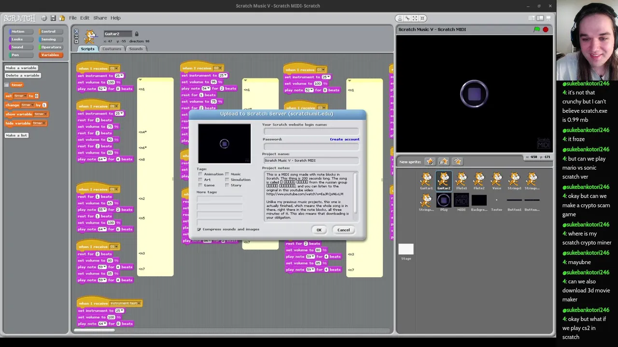The width and height of the screenshot is (618, 347).
Task: Check the Art tag
Action: tap(200, 180)
